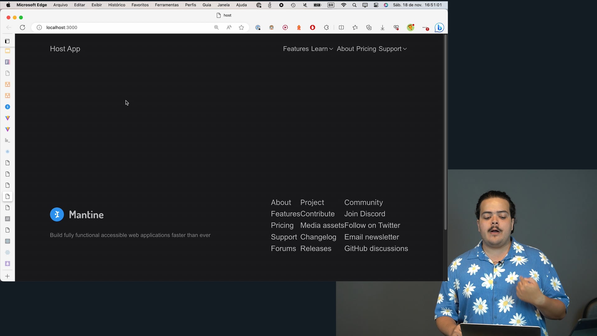Expand the Learn dropdown in the header
Image resolution: width=597 pixels, height=336 pixels.
(x=322, y=49)
